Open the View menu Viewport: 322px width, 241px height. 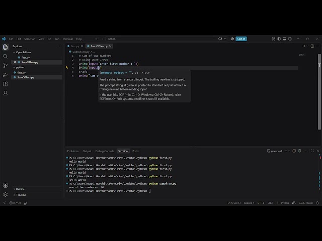pos(41,39)
